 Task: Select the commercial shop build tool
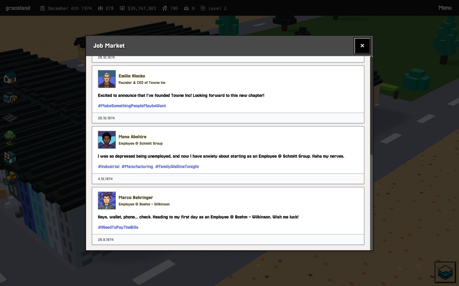[x=10, y=97]
